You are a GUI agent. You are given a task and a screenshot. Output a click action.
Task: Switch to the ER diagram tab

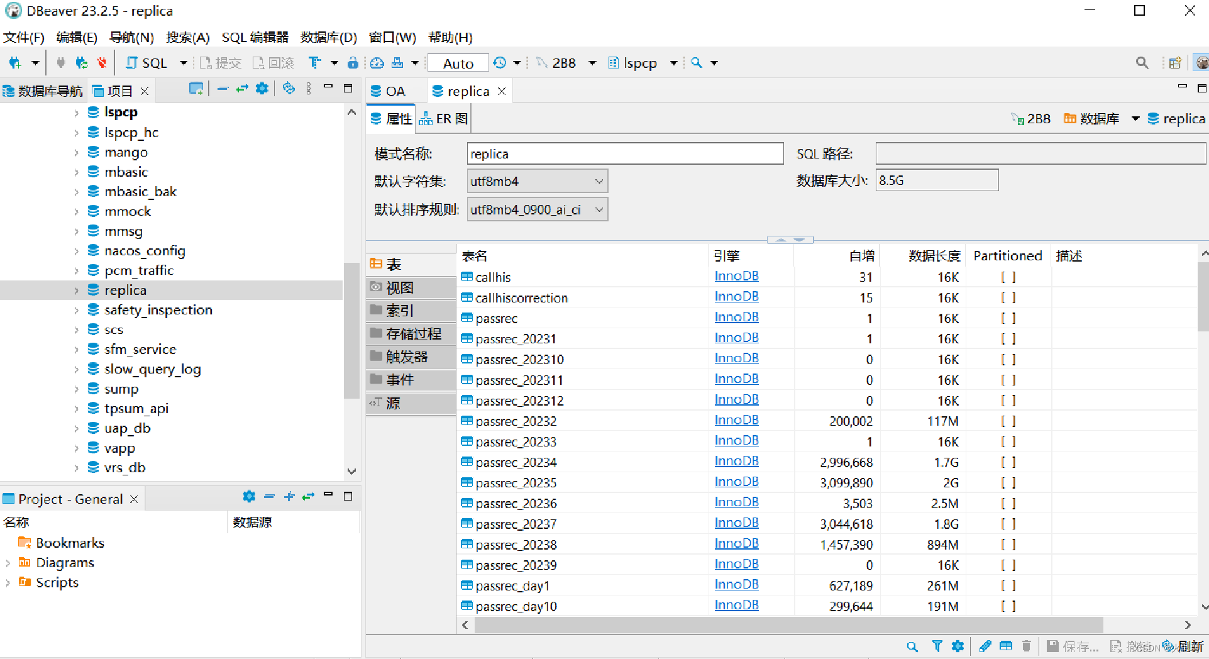(x=443, y=118)
